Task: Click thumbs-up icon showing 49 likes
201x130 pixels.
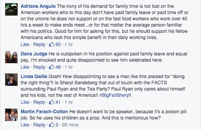Action: pyautogui.click(x=52, y=67)
